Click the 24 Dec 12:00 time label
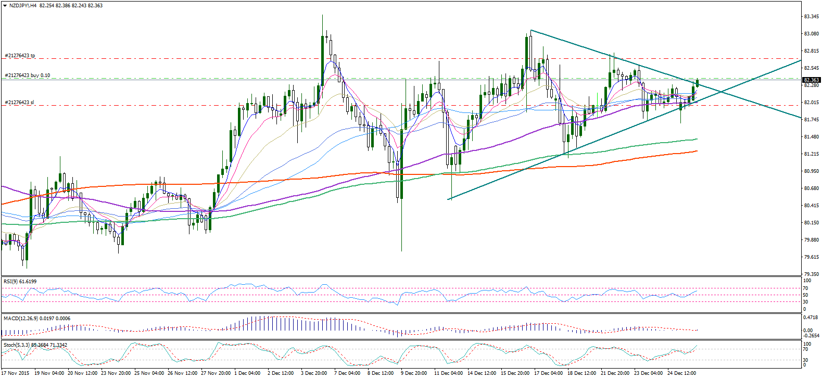 point(682,373)
